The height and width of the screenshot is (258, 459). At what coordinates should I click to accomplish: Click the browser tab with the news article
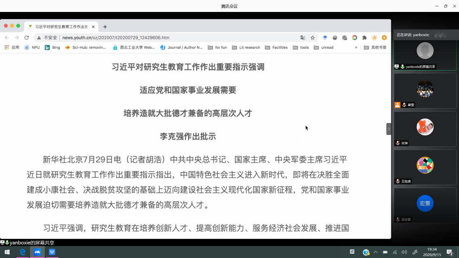[x=61, y=27]
